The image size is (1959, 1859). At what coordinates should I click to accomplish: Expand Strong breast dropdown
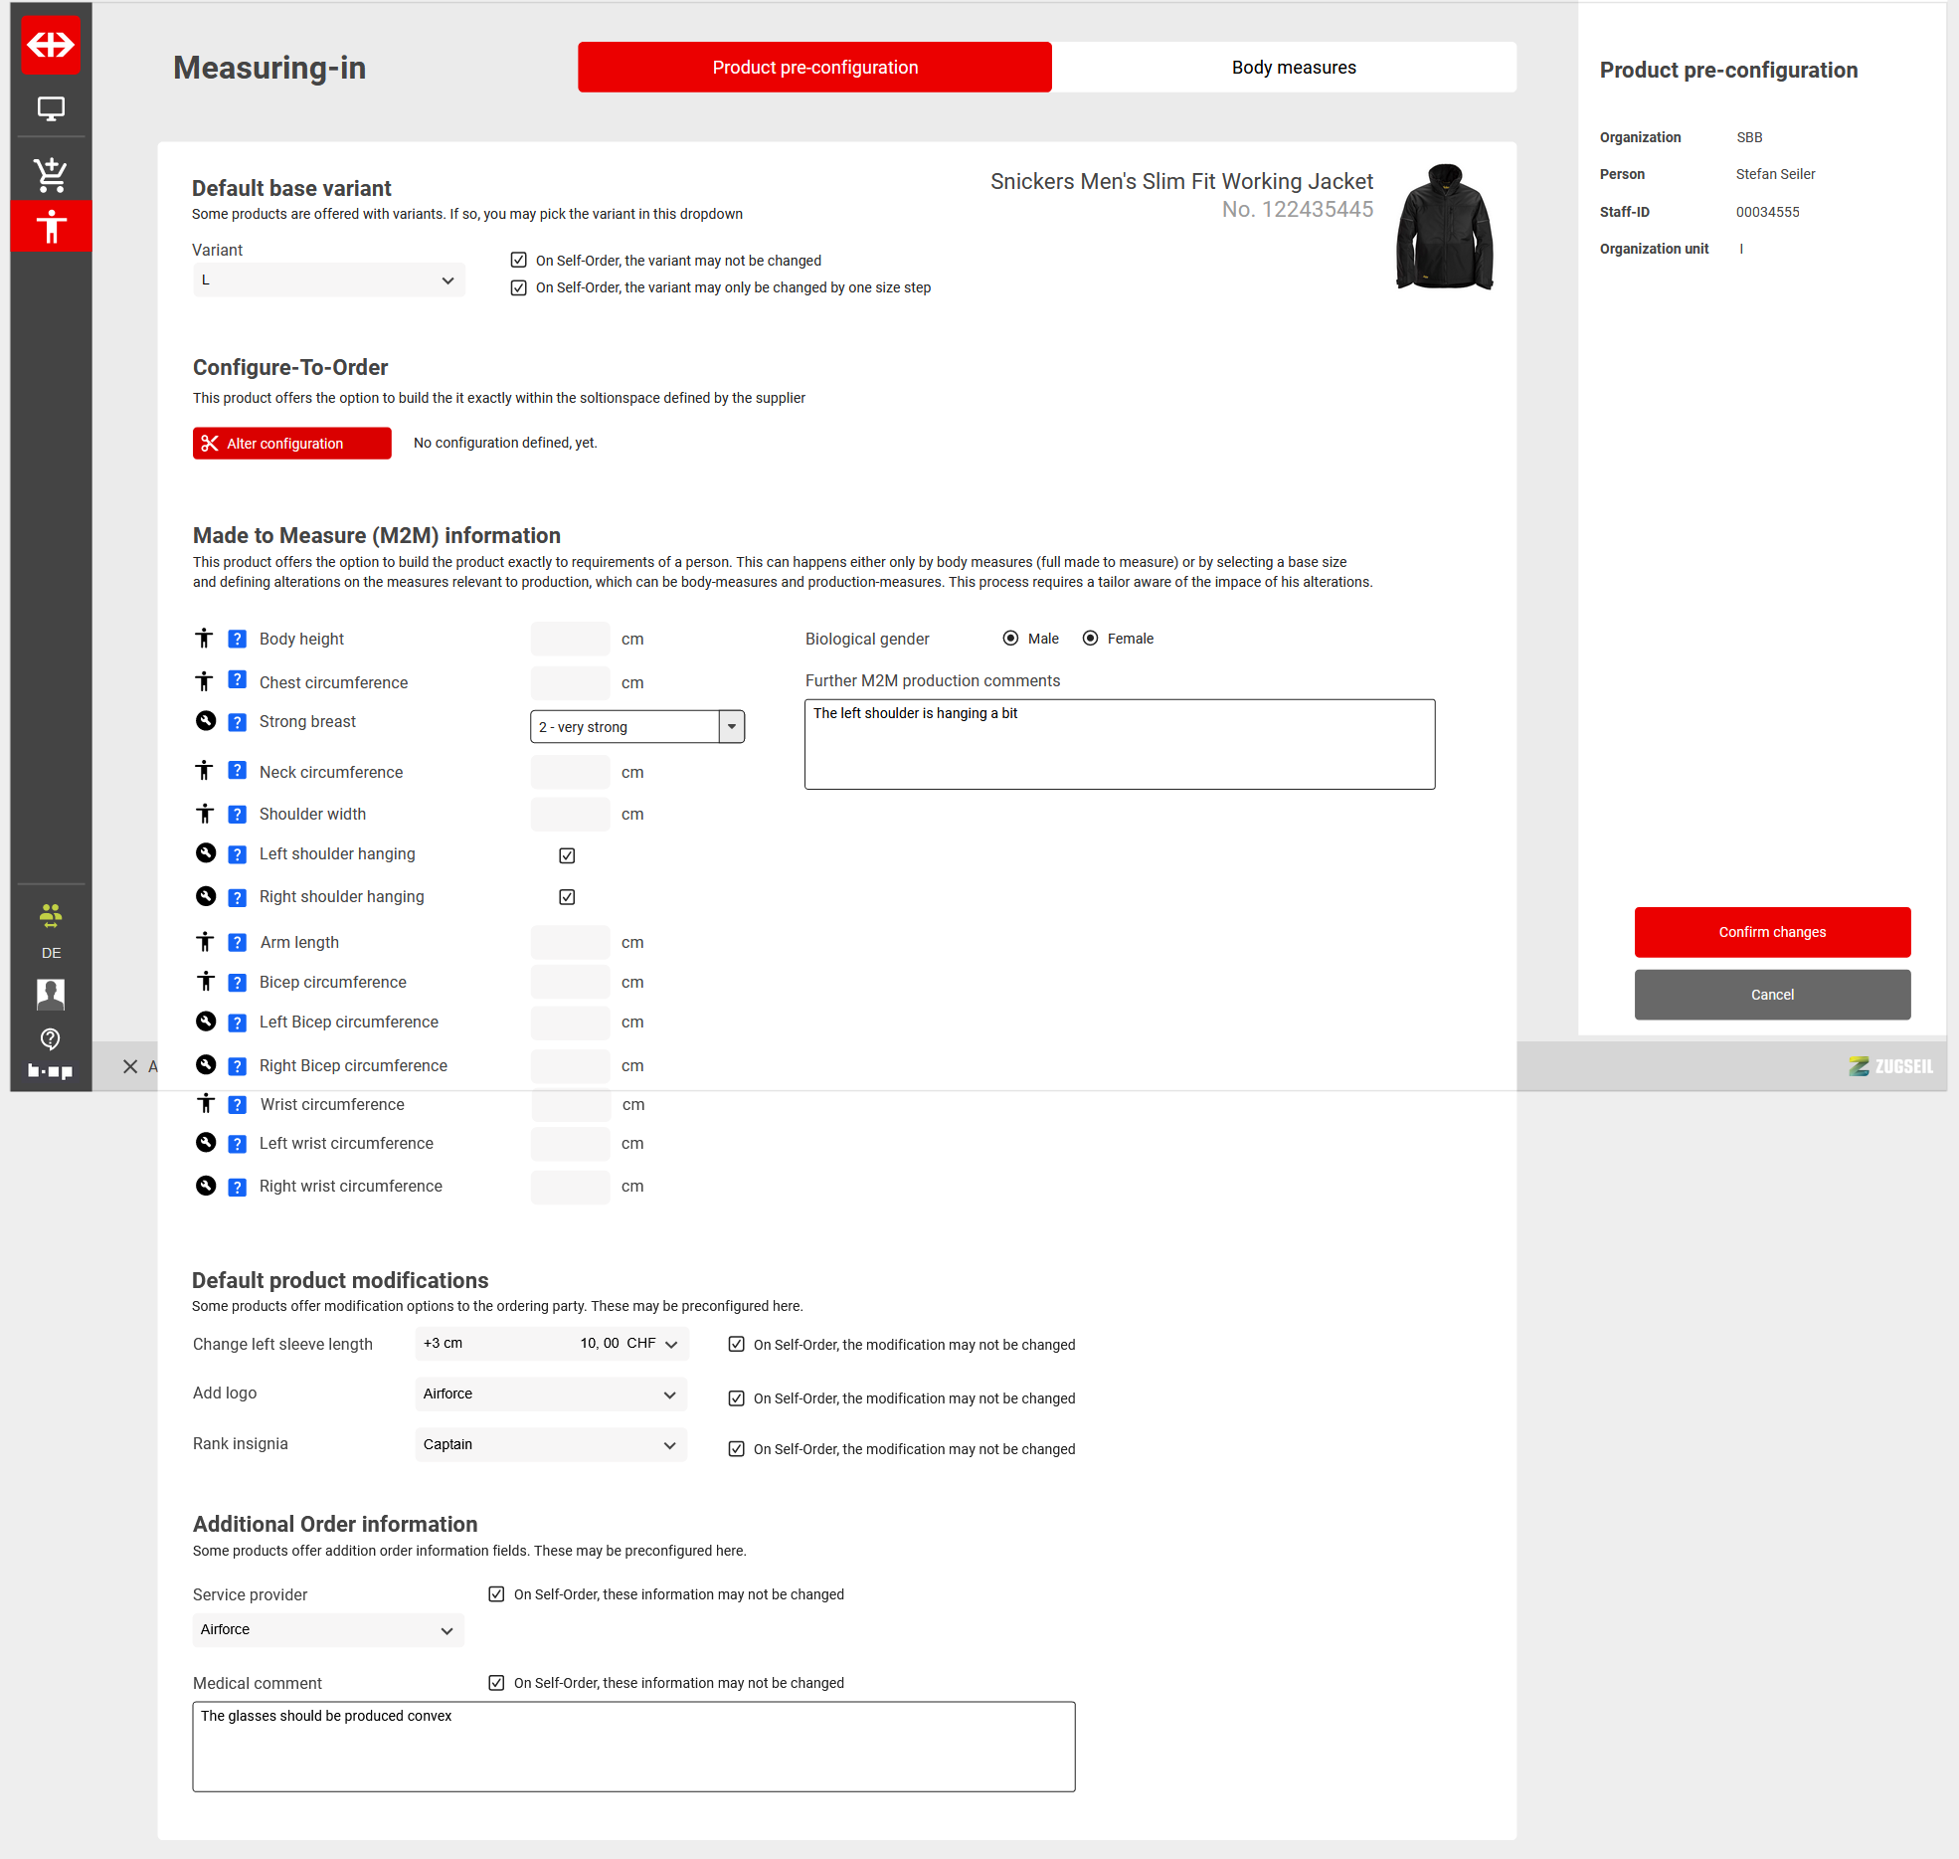pyautogui.click(x=732, y=727)
